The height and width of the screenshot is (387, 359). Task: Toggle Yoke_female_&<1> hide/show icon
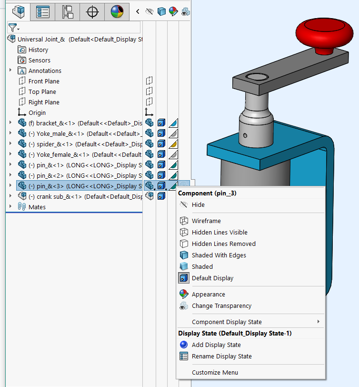(149, 154)
